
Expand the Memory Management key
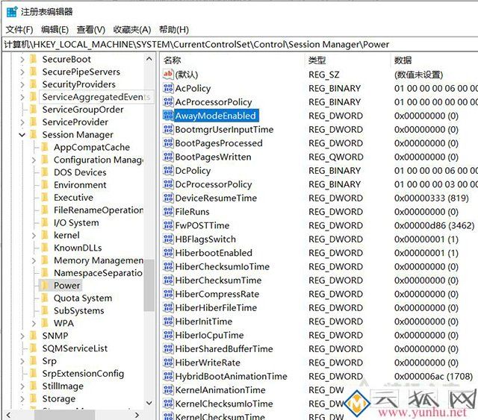tap(34, 260)
